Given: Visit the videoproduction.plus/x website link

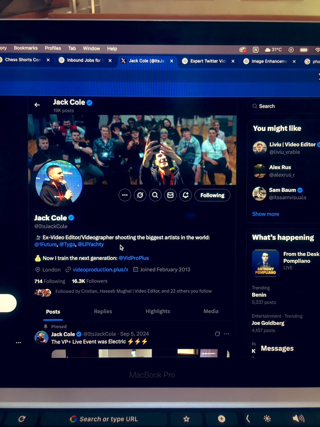Looking at the screenshot, I should coord(101,269).
